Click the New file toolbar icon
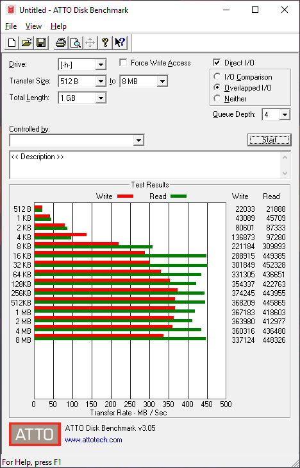The image size is (300, 468). (x=12, y=42)
